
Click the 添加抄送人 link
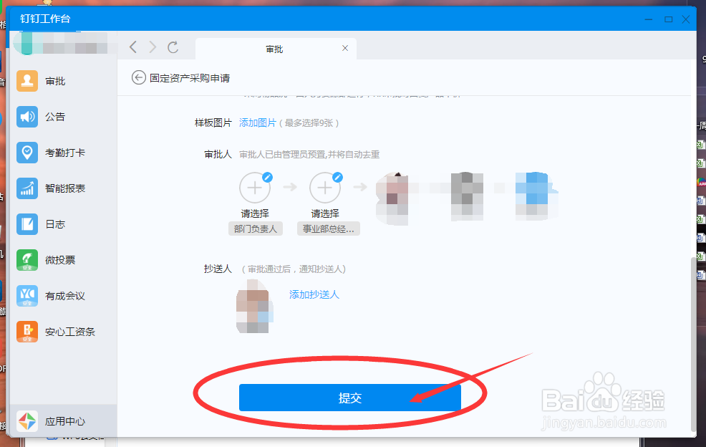(x=314, y=295)
